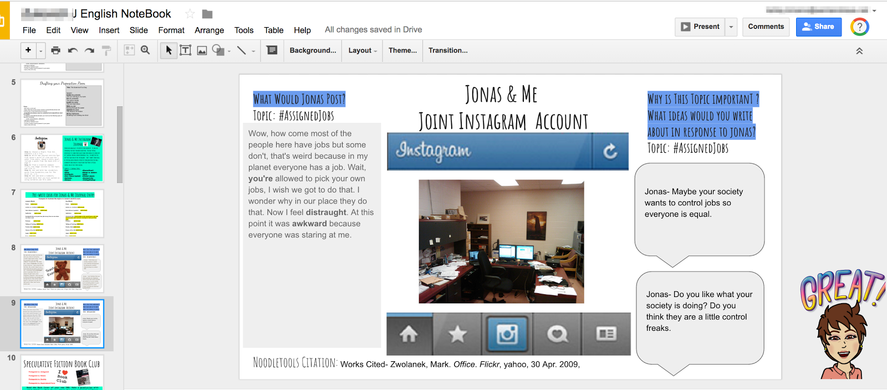Click the Comments button

pos(766,27)
